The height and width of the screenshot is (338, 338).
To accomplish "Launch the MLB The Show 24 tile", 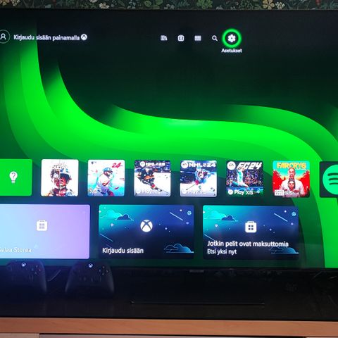I will [x=106, y=177].
